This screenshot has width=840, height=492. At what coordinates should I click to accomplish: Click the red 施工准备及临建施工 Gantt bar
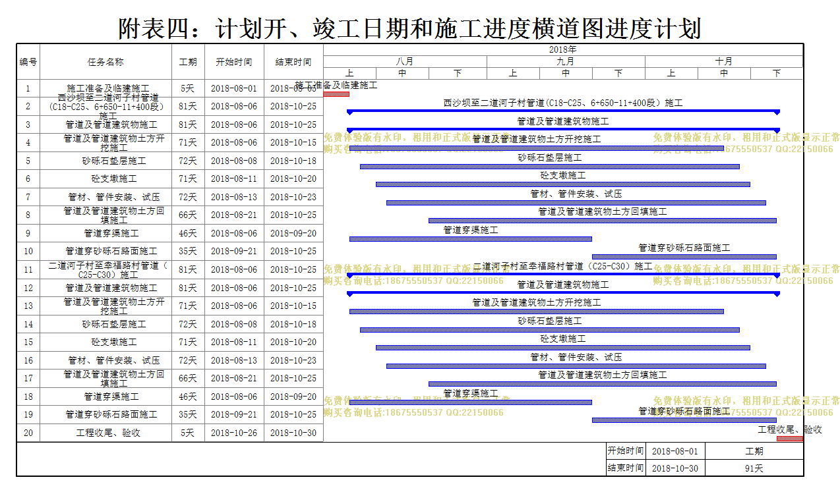(336, 94)
